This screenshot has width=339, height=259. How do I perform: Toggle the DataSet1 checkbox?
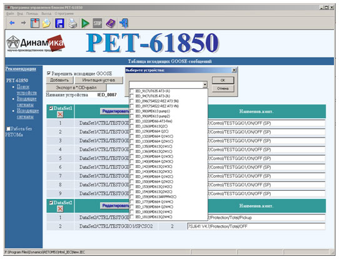(51, 108)
